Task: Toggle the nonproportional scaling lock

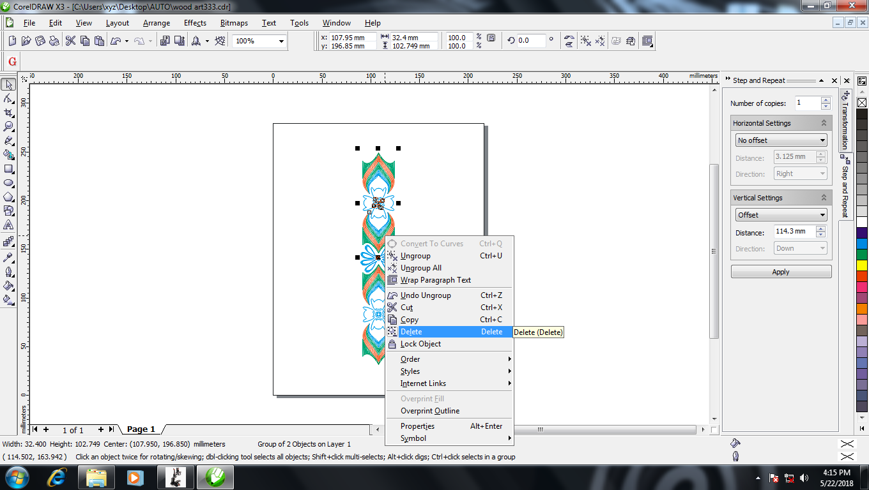Action: (491, 38)
